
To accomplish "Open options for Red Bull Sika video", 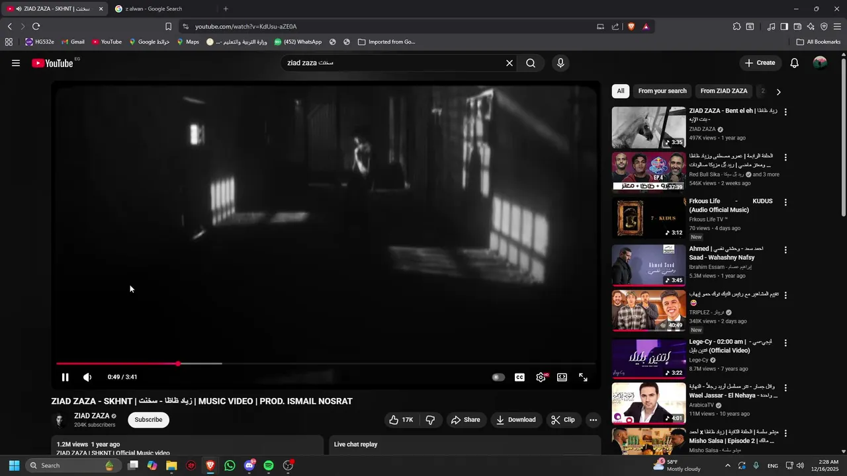I will (785, 158).
